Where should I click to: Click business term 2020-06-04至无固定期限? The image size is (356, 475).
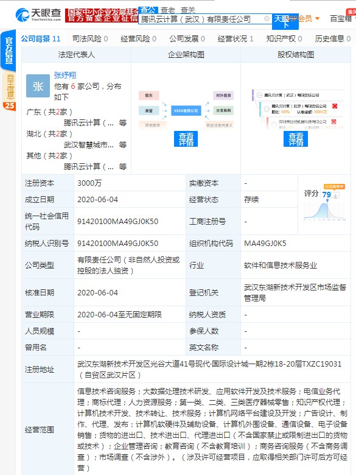click(x=119, y=314)
